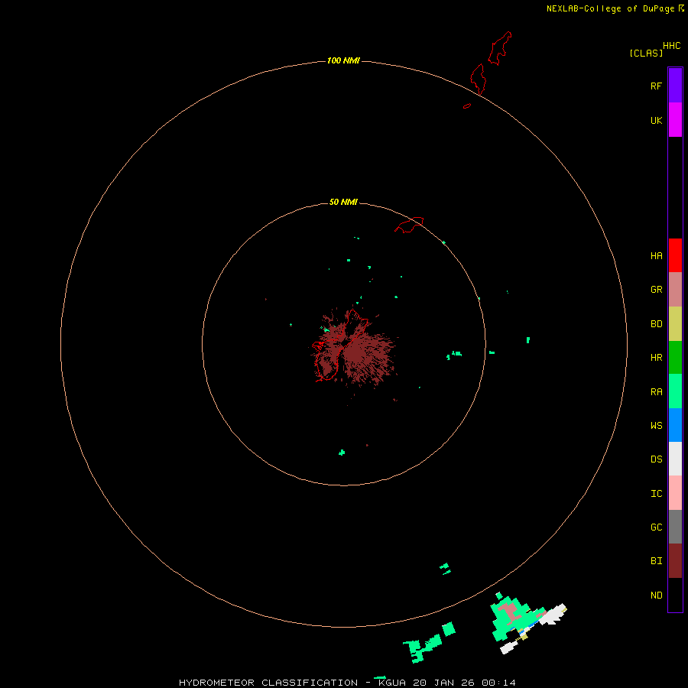The height and width of the screenshot is (688, 688).
Task: Click the ND black legend swatch
Action: point(675,595)
